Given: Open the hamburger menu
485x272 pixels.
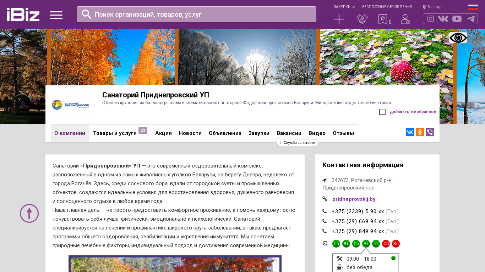Looking at the screenshot, I should click(56, 15).
